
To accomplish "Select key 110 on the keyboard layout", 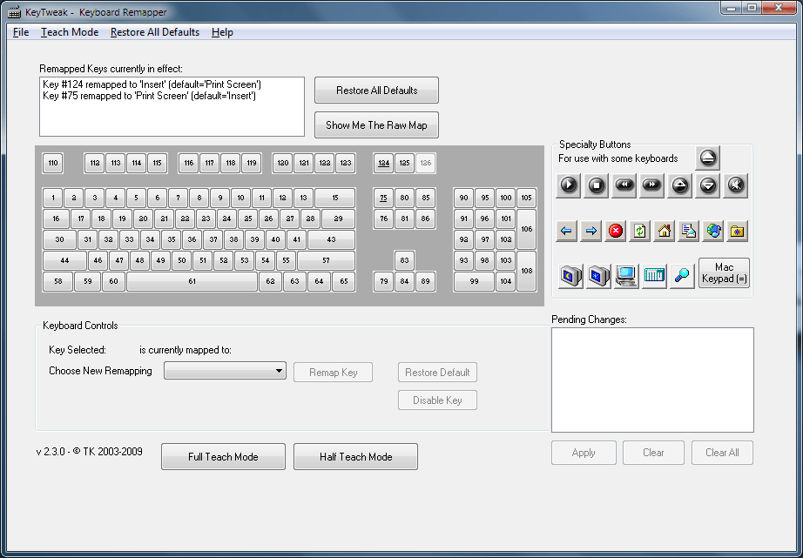I will point(53,164).
